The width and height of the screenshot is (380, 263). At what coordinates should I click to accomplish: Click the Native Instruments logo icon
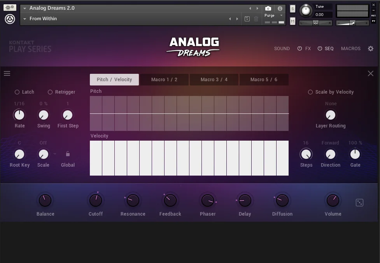[10, 19]
